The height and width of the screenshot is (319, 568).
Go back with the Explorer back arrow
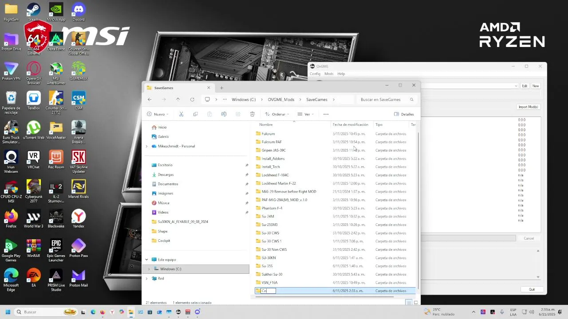[x=150, y=99]
